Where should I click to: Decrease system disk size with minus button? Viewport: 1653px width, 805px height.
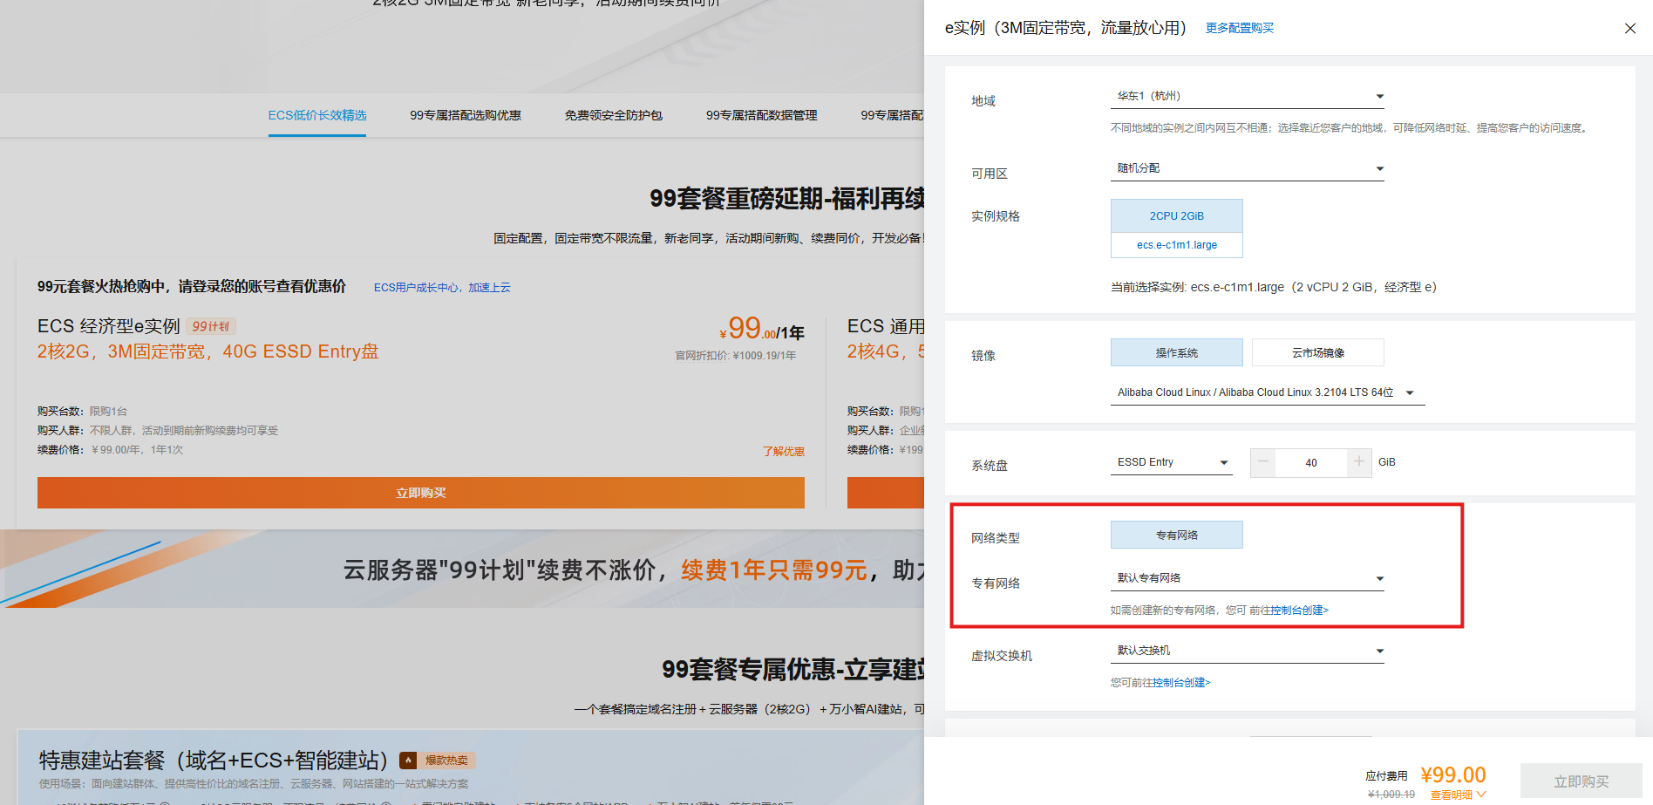[1262, 462]
